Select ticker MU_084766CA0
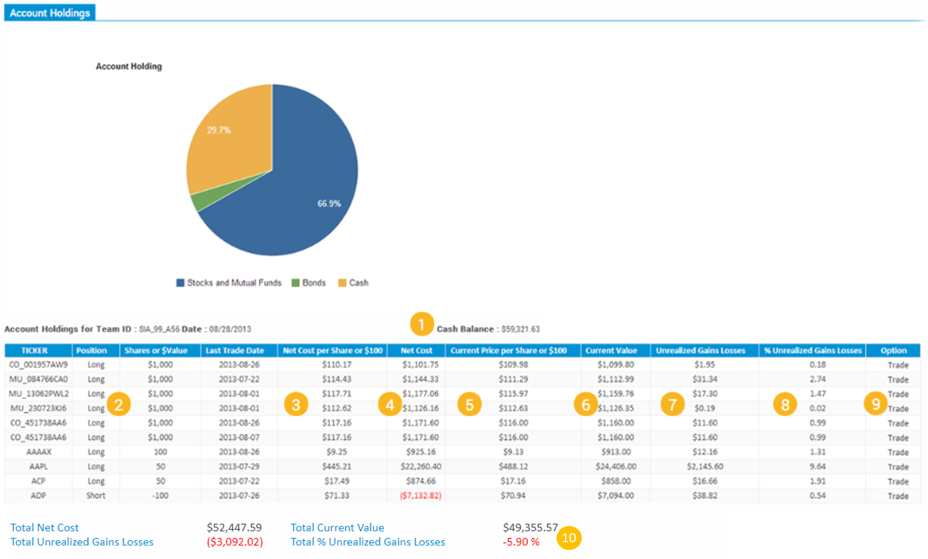The width and height of the screenshot is (928, 559). point(38,379)
